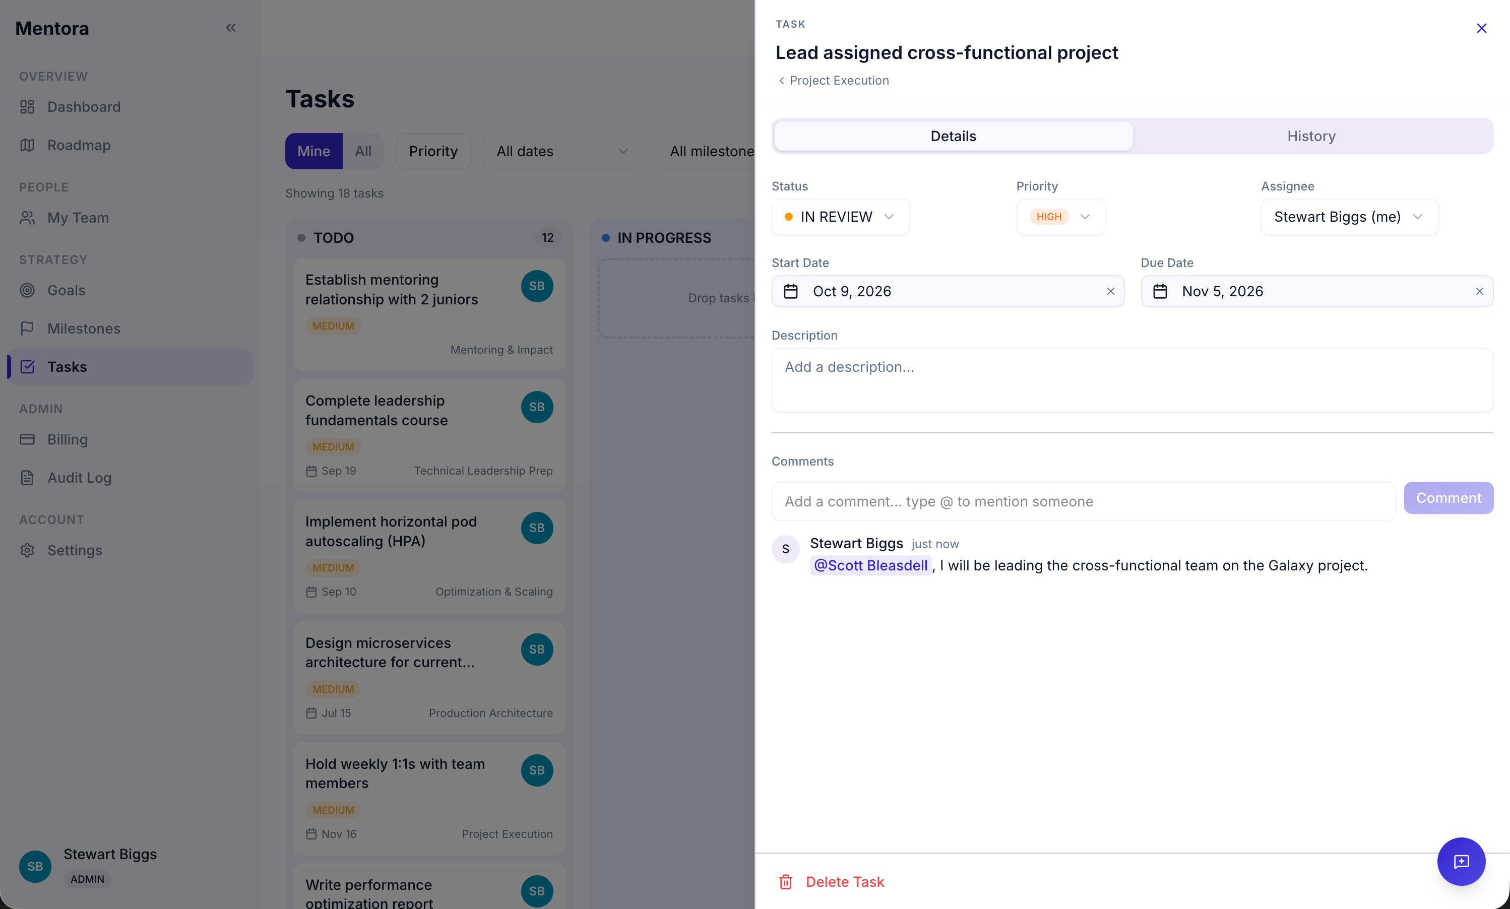Image resolution: width=1510 pixels, height=909 pixels.
Task: Click the S avatar beside the comment
Action: tap(785, 549)
